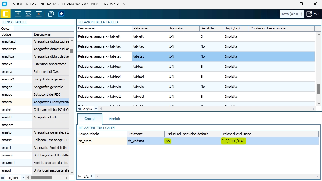The image size is (322, 181).
Task: Go to last relation in relations navigator
Action: (96, 108)
